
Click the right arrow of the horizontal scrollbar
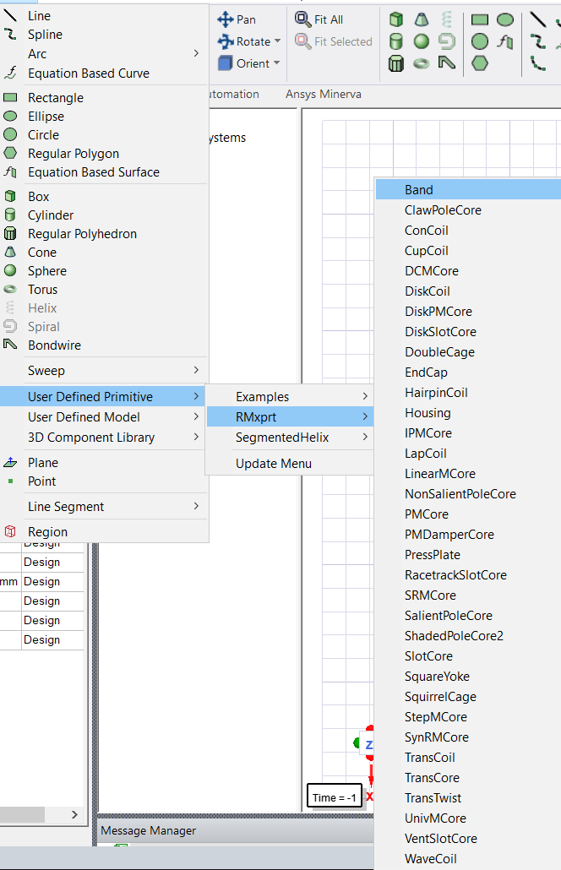[x=74, y=814]
